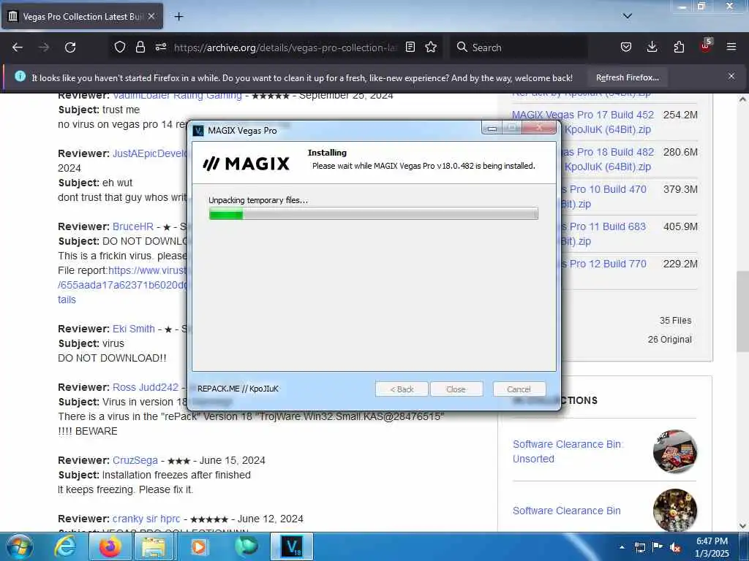749x561 pixels.
Task: Click the MAGIX Vegas Pro title bar icon
Action: [198, 130]
